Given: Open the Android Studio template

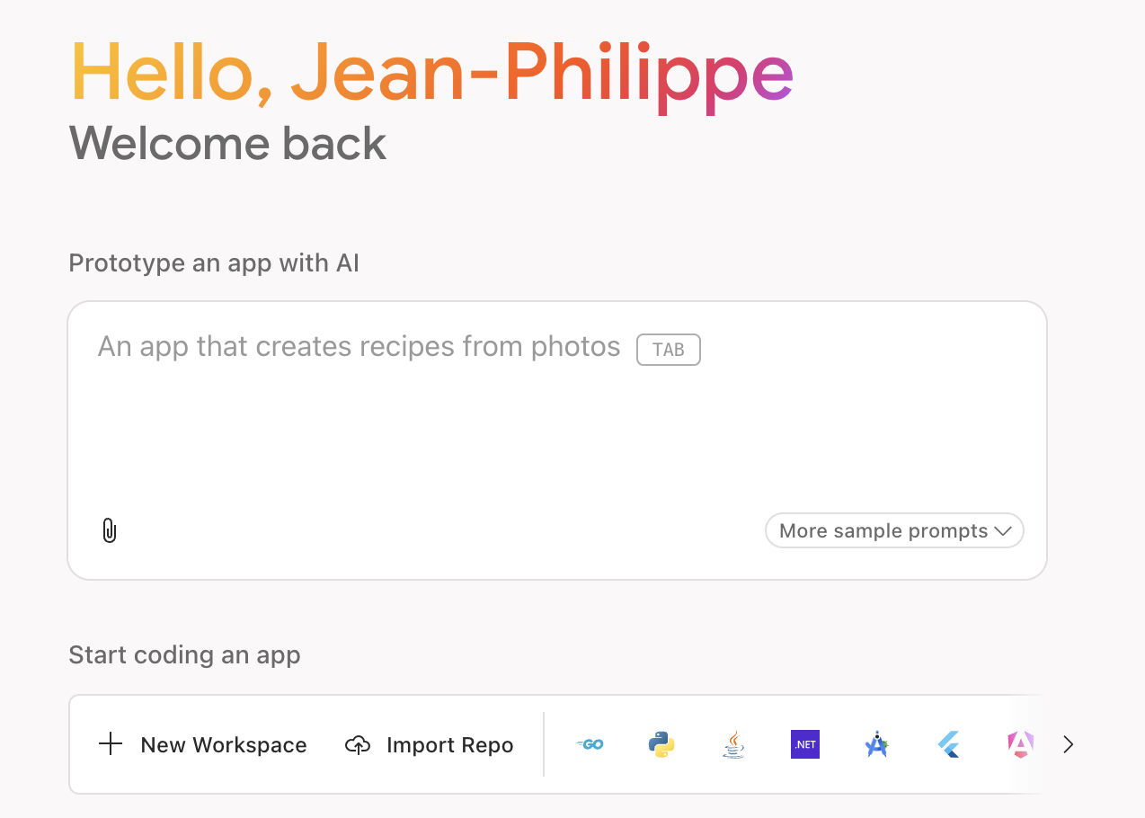Looking at the screenshot, I should 876,744.
